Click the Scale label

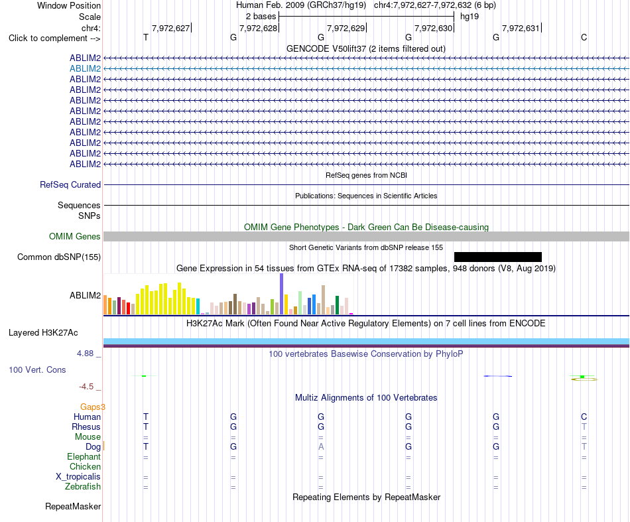click(90, 17)
